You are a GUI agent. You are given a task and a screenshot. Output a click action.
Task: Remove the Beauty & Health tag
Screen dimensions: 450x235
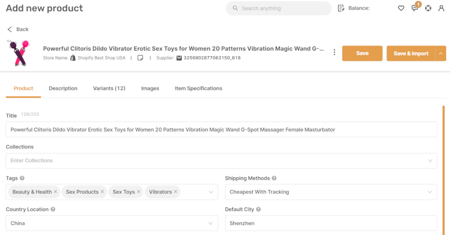pyautogui.click(x=55, y=192)
